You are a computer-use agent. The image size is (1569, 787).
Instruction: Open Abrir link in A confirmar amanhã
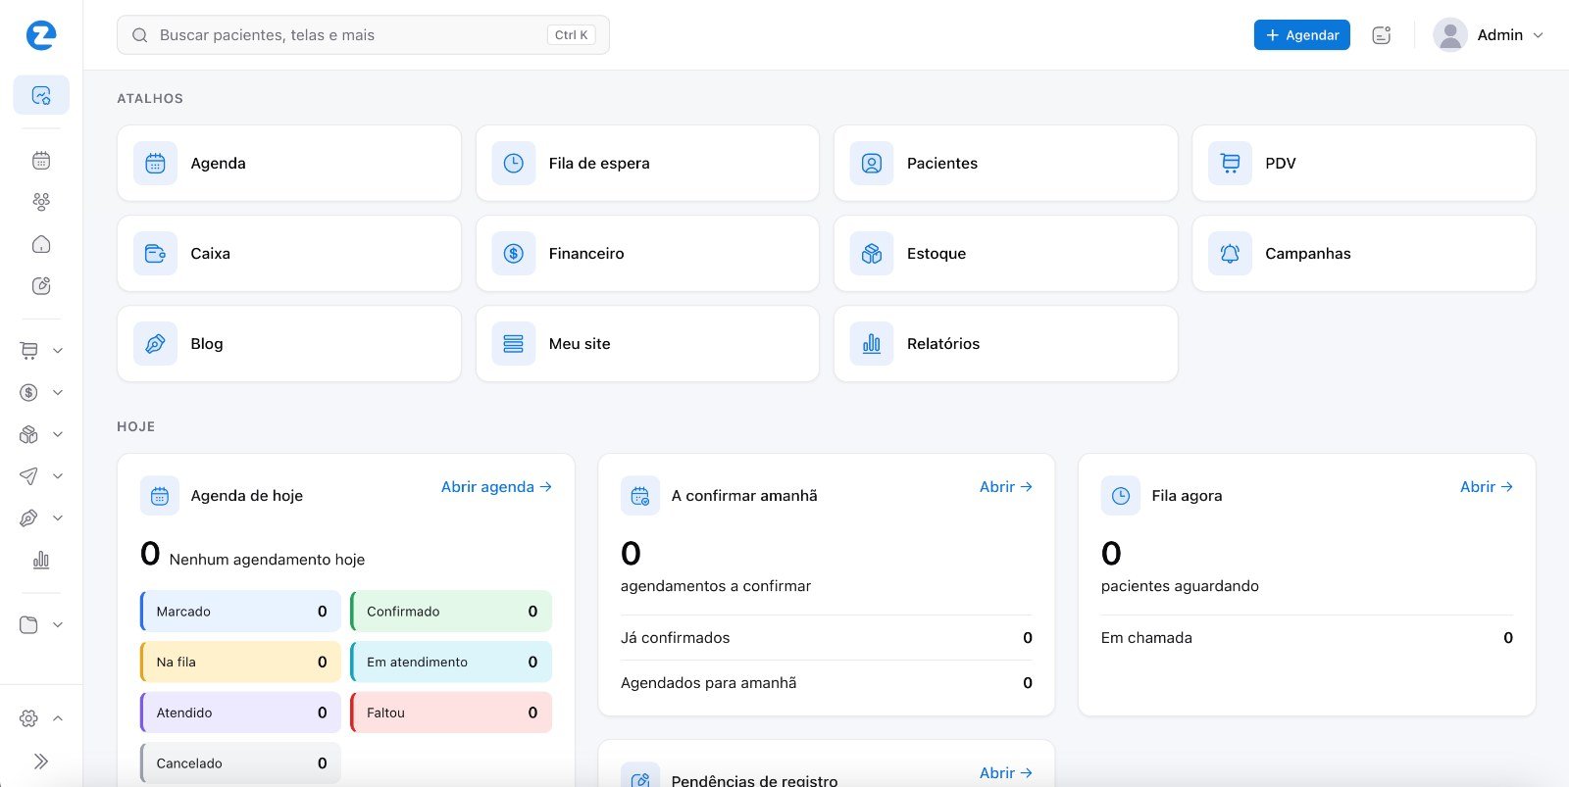click(x=1006, y=487)
